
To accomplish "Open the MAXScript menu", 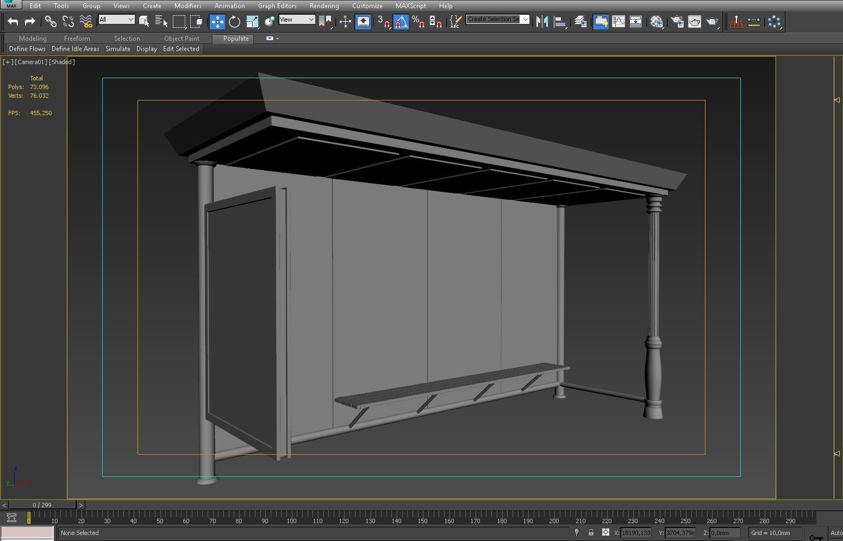I will 410,6.
